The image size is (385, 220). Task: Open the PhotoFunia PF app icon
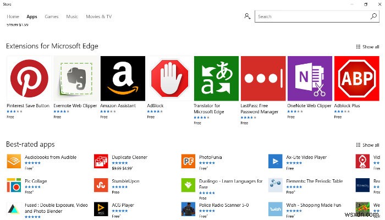[188, 161]
